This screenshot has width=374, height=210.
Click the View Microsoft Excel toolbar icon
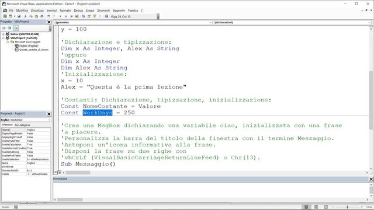(x=5, y=16)
